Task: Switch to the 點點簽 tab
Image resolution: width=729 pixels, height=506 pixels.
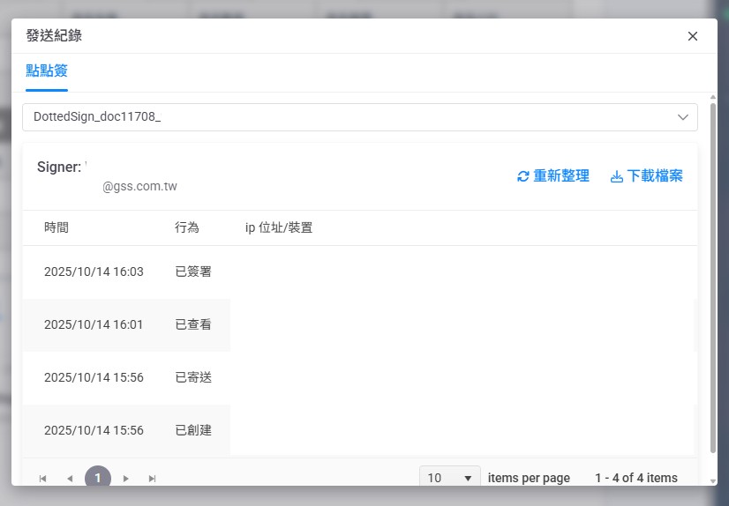Action: (x=47, y=71)
